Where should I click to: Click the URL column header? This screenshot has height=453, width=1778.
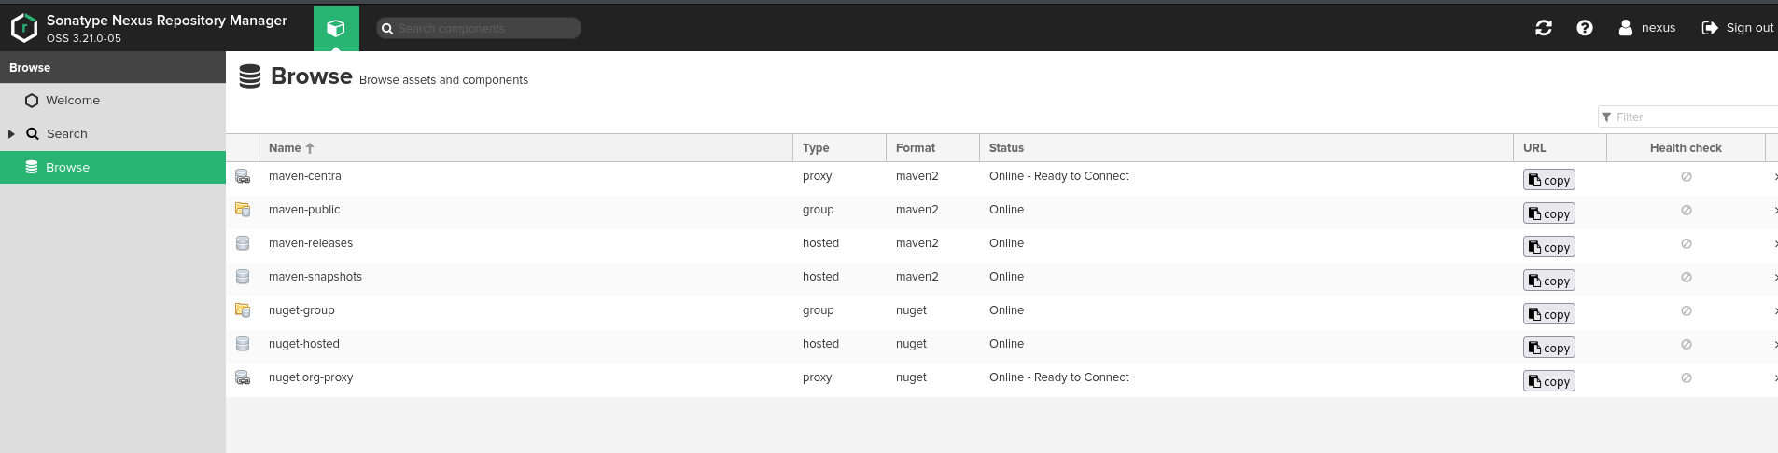click(1561, 148)
